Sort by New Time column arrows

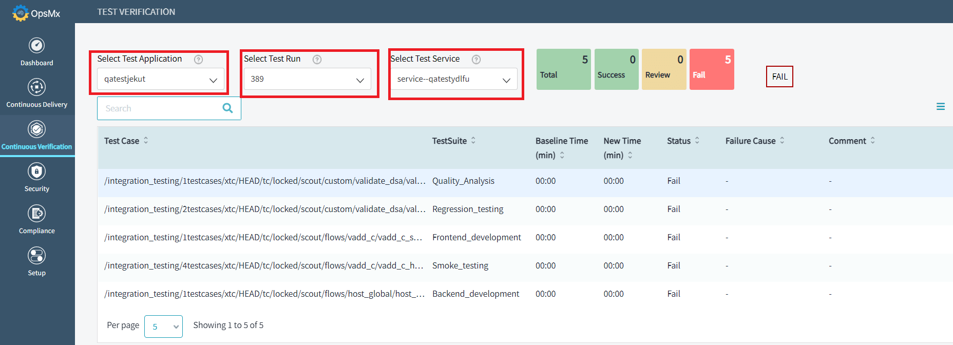pos(630,155)
